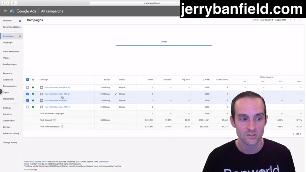The height and width of the screenshot is (172, 306).
Task: Open Recommendations in the sidebar
Action: (12, 27)
